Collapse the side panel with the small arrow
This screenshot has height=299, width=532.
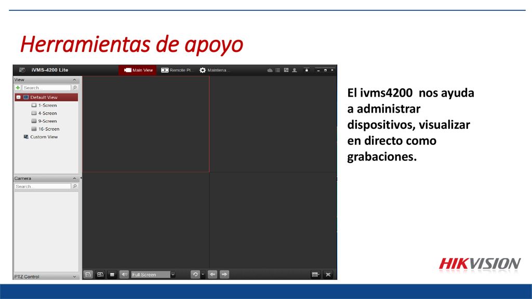[81, 178]
